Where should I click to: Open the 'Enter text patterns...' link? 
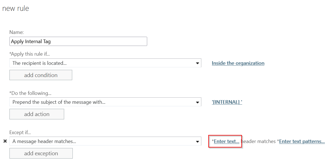pyautogui.click(x=302, y=141)
